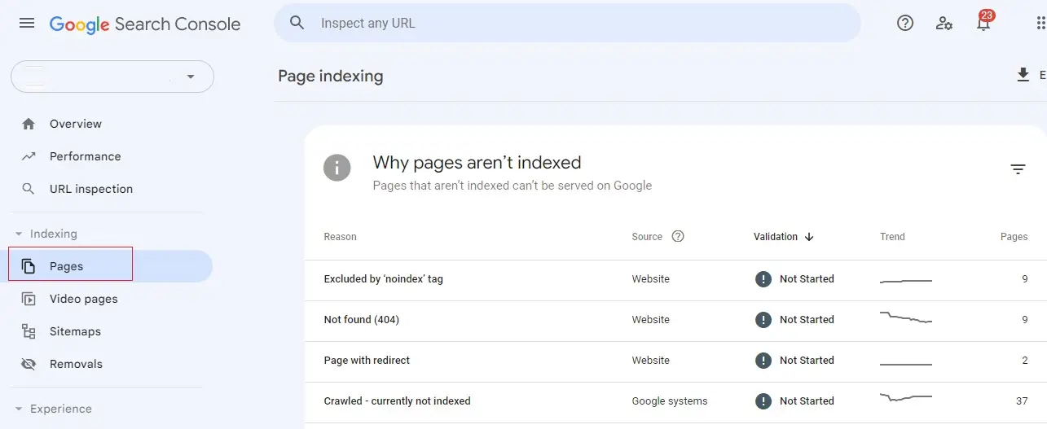Screen dimensions: 1047x429
Task: Open users and settings icon
Action: tap(944, 23)
